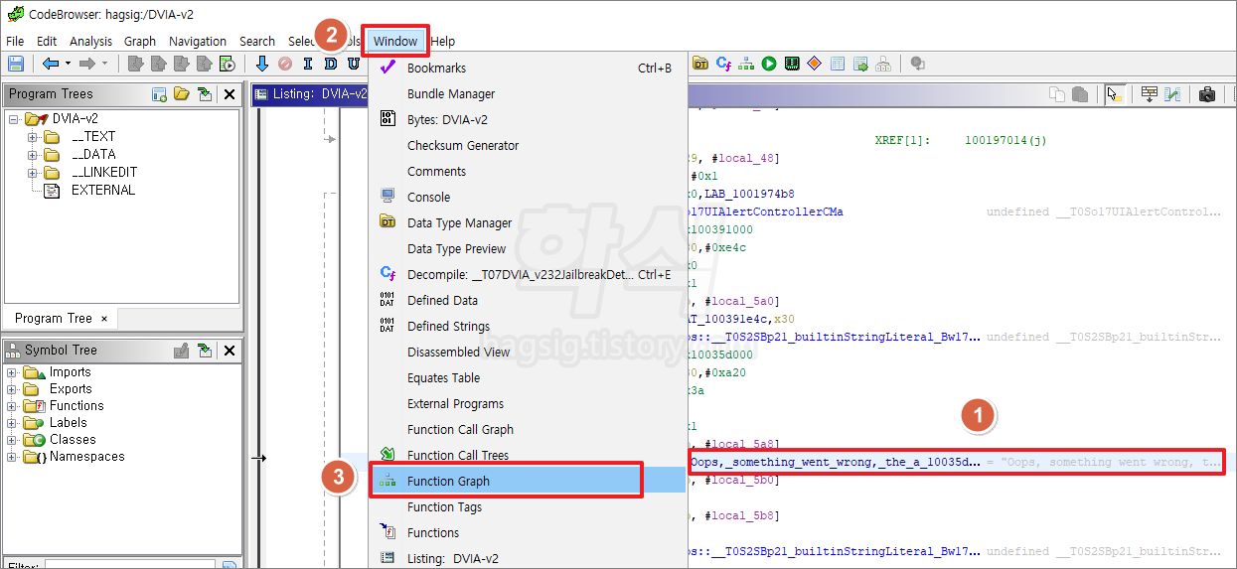
Task: Click the green circle play toolbar icon
Action: pos(769,64)
